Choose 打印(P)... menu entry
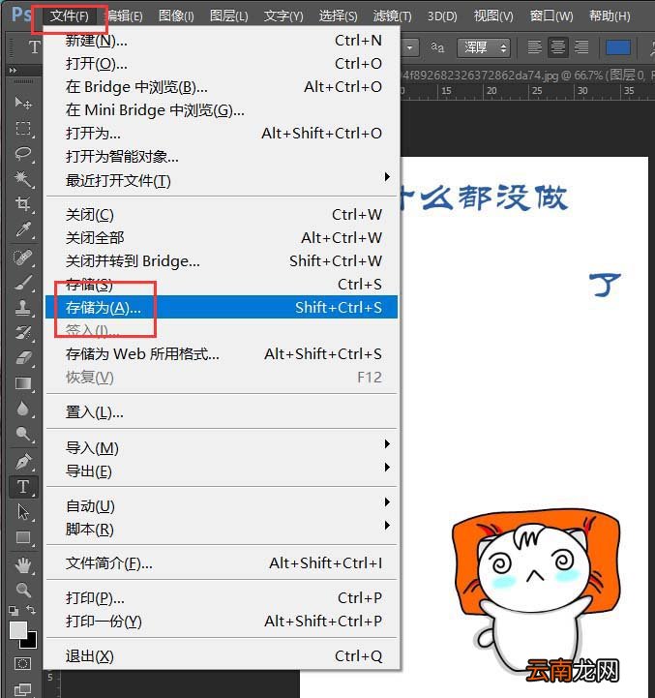This screenshot has width=655, height=698. 222,598
